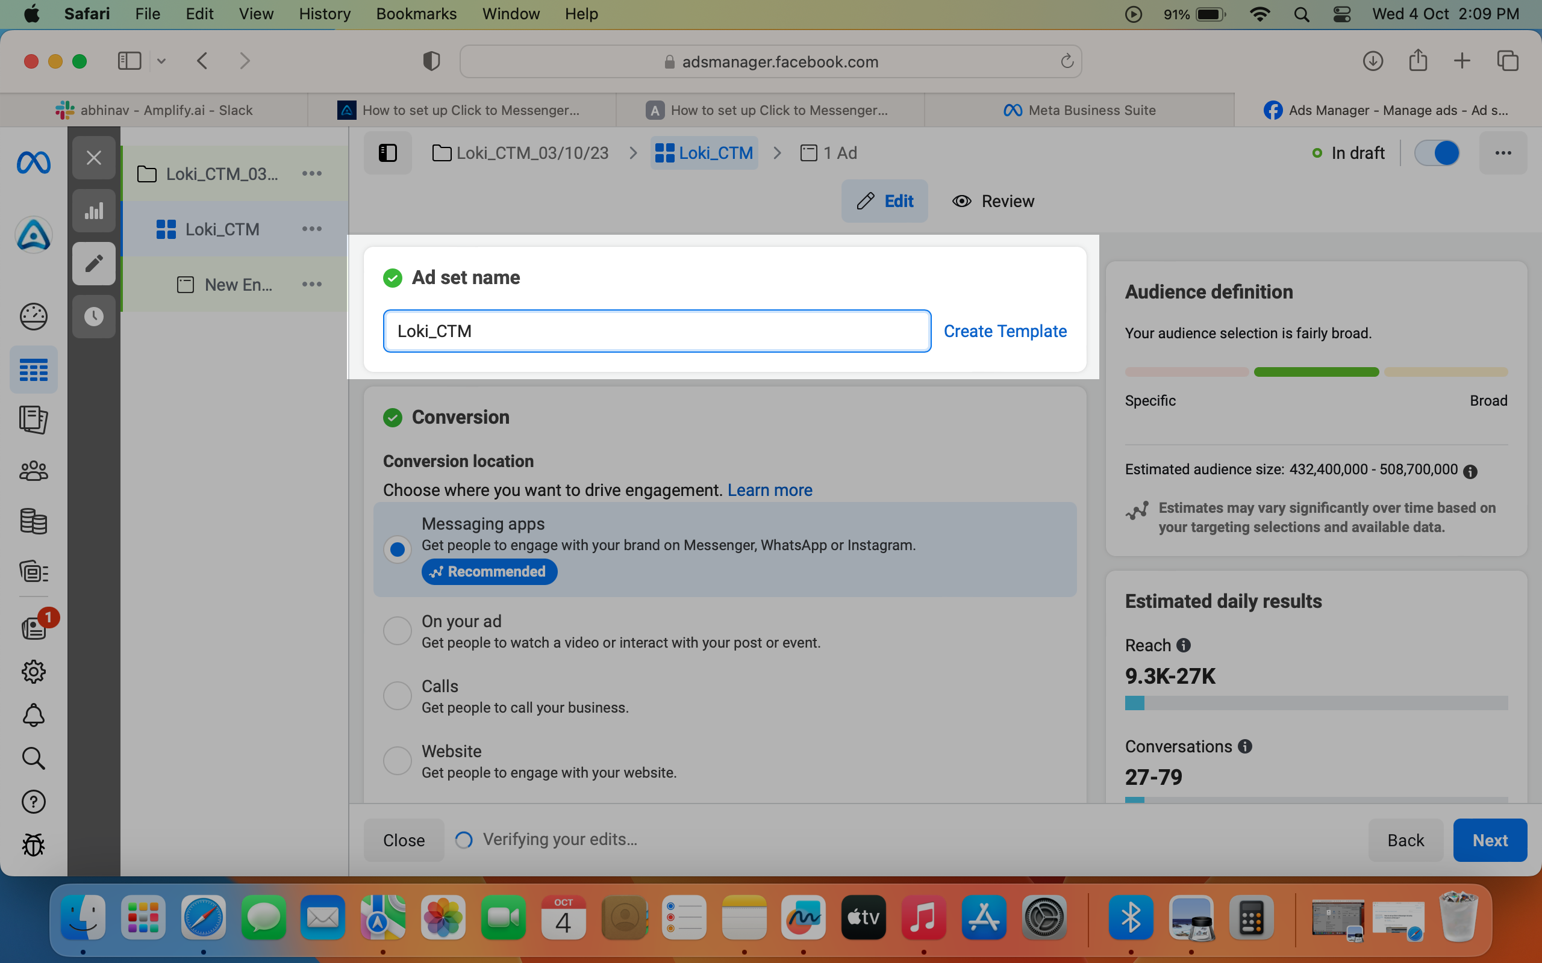
Task: Select Loki_CTM_03... campaign in tree
Action: pyautogui.click(x=234, y=174)
